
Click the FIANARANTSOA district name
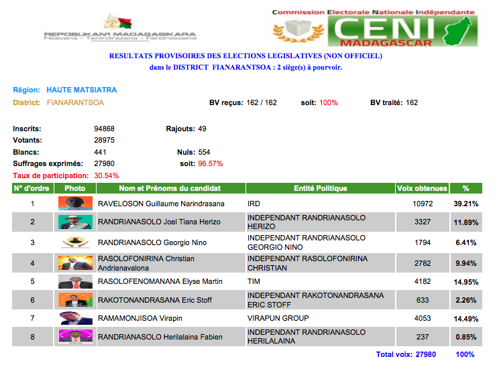75,103
